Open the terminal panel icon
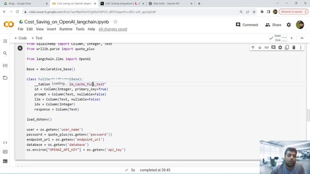Viewport: 310px width, 174px height. (5, 161)
